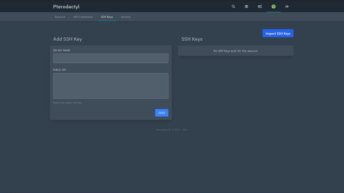
Task: Focus the SSH KEY NAME input field
Action: (111, 58)
